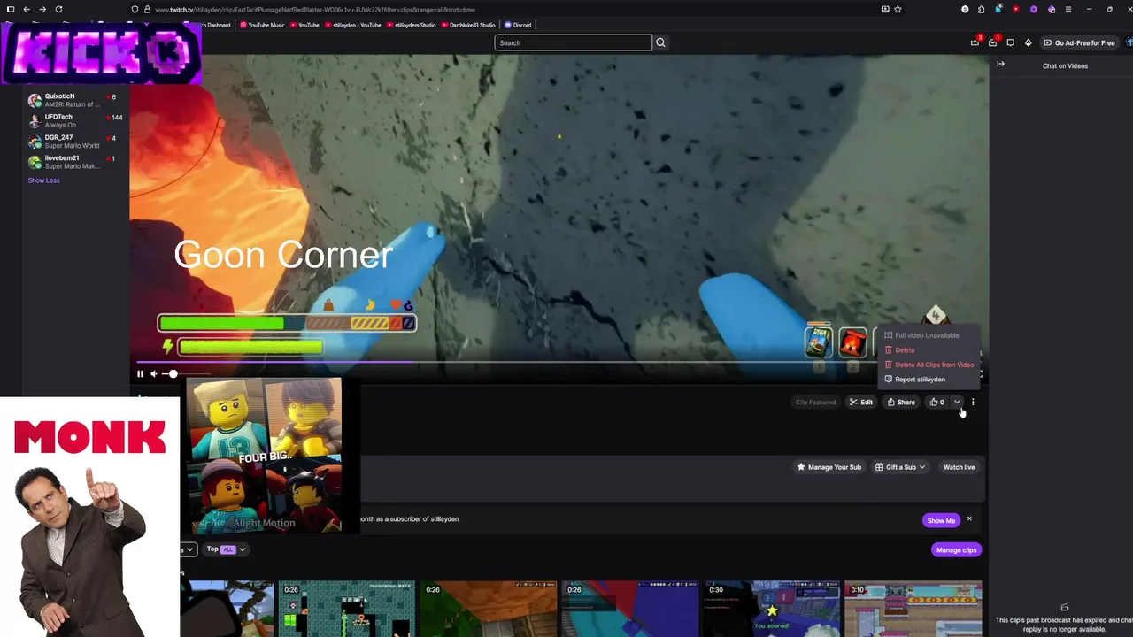
Task: Expand the Gift a Sub dropdown
Action: coord(900,467)
